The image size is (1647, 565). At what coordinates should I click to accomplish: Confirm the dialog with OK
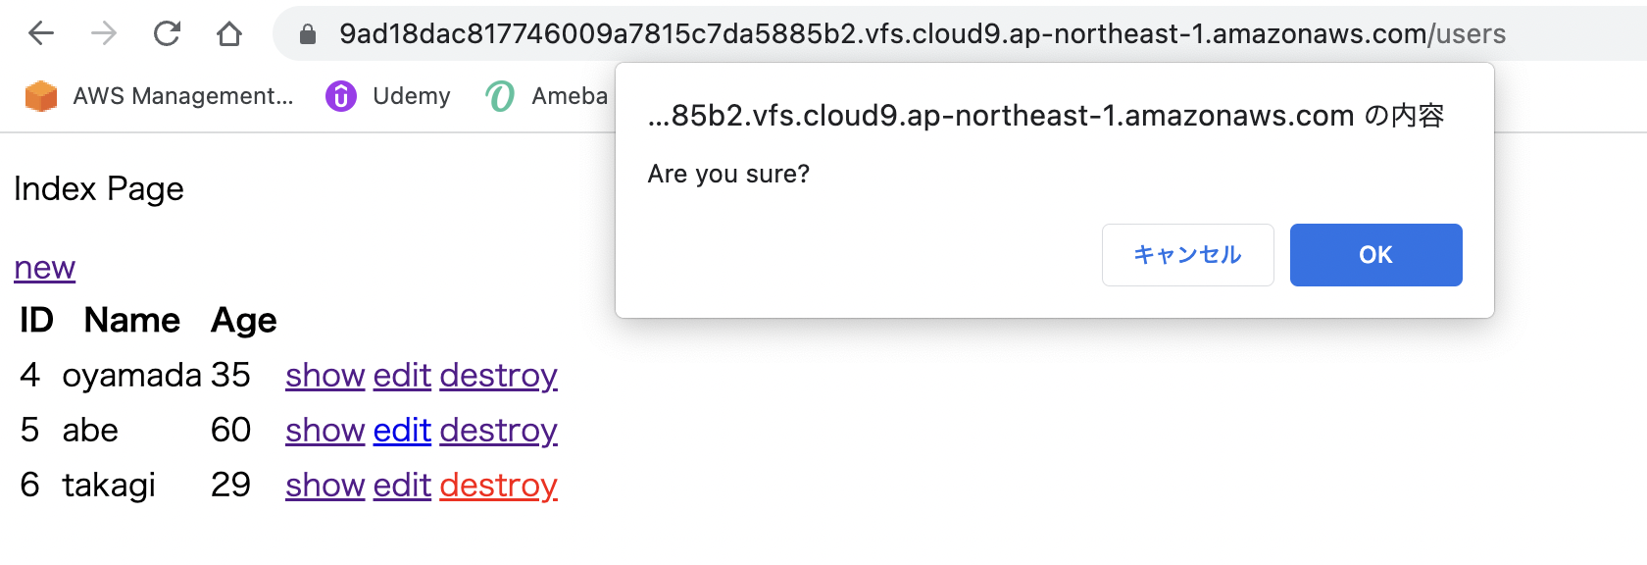coord(1375,255)
